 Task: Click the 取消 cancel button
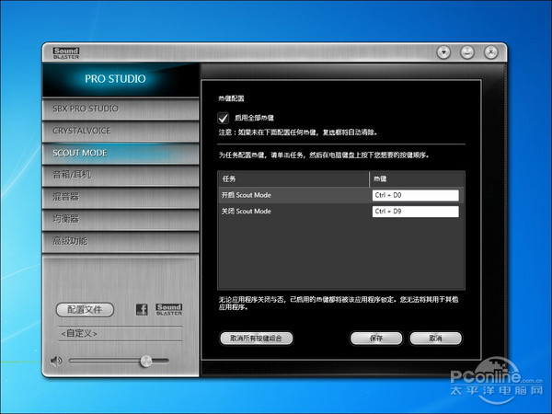click(435, 339)
